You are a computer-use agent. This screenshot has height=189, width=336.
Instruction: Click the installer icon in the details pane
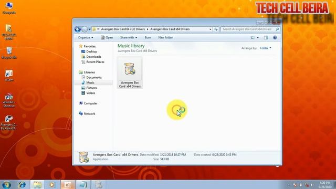tap(84, 157)
